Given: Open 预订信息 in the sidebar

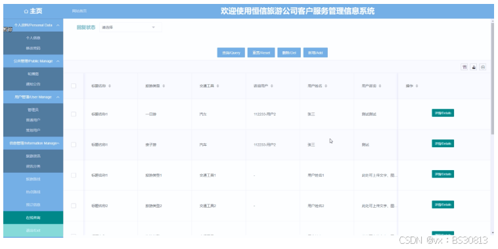Looking at the screenshot, I should [x=34, y=204].
